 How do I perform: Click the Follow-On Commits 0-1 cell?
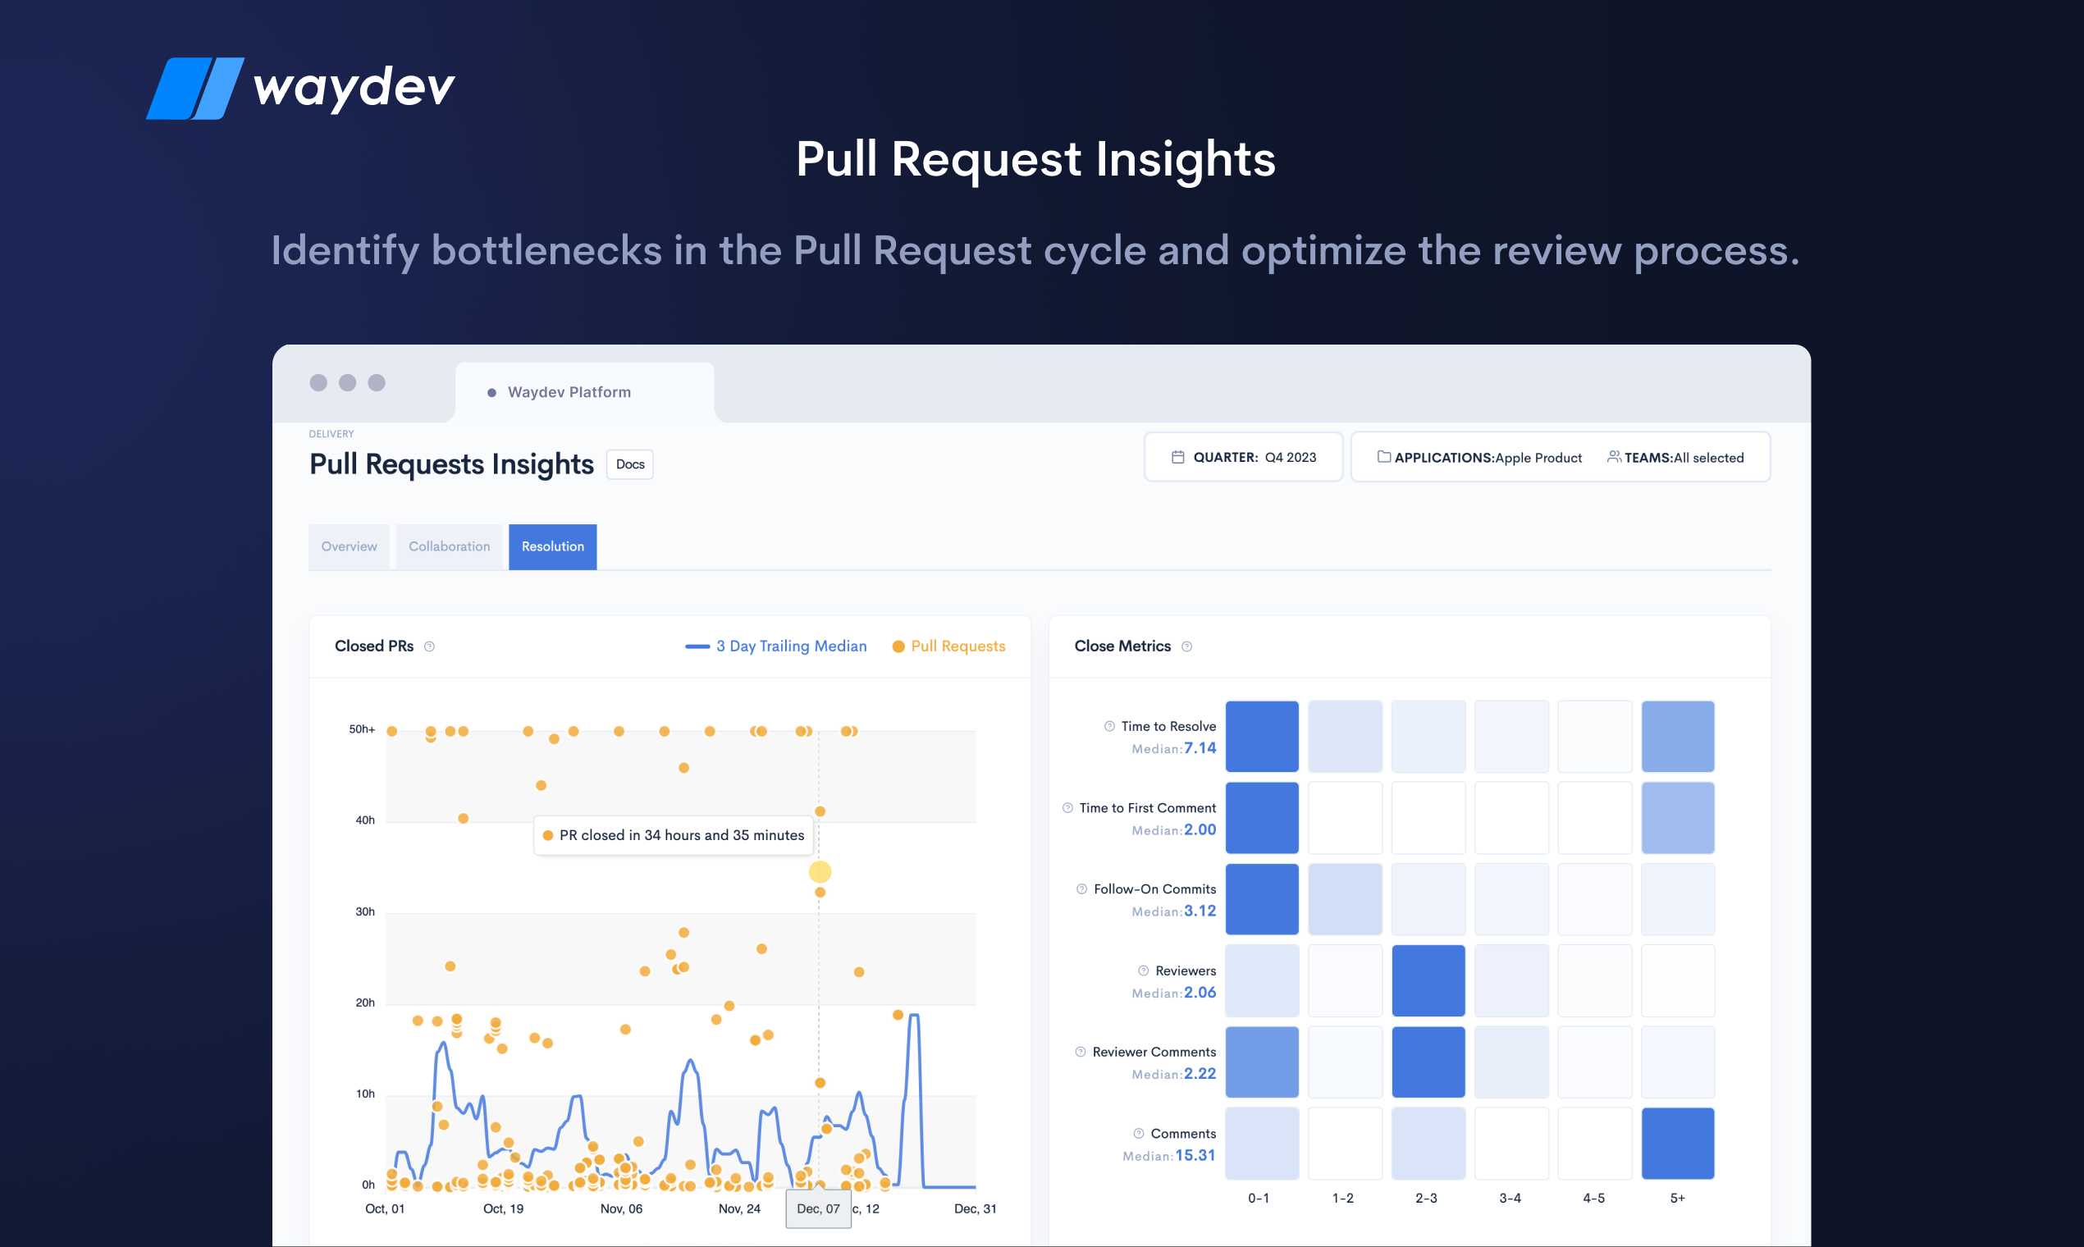(1261, 899)
